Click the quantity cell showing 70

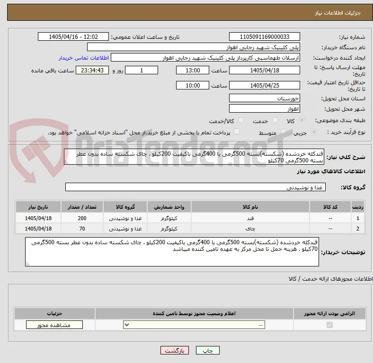point(82,229)
